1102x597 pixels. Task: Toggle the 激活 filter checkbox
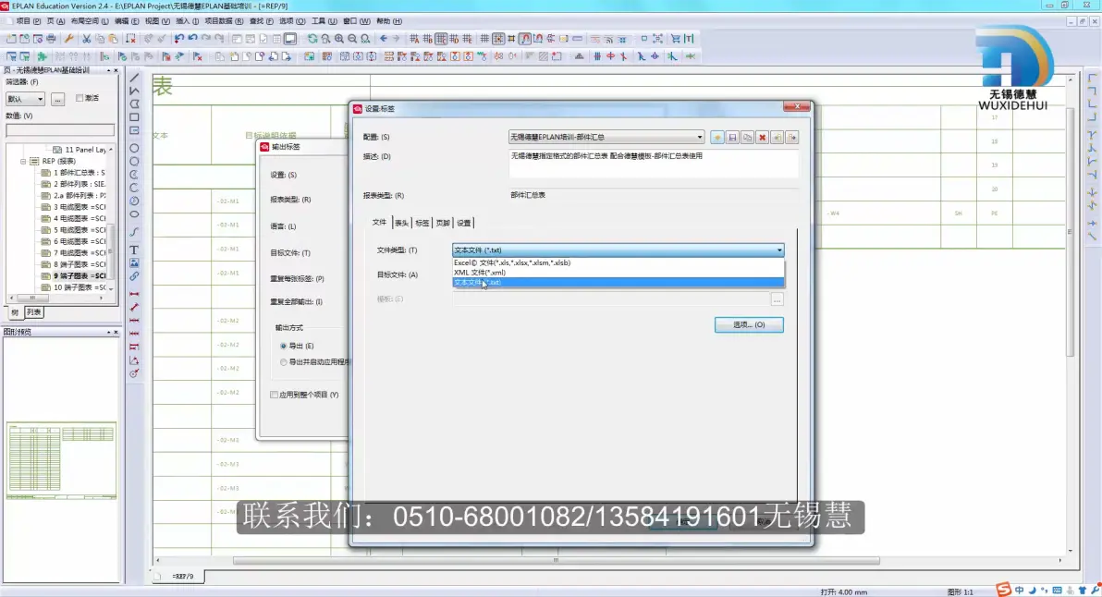80,98
